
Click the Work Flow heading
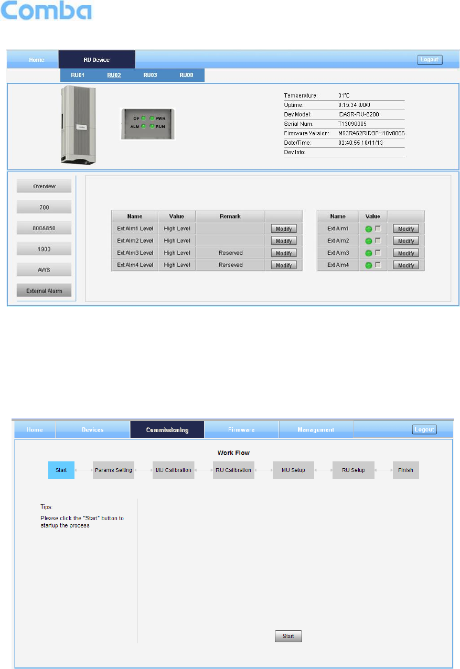coord(233,452)
